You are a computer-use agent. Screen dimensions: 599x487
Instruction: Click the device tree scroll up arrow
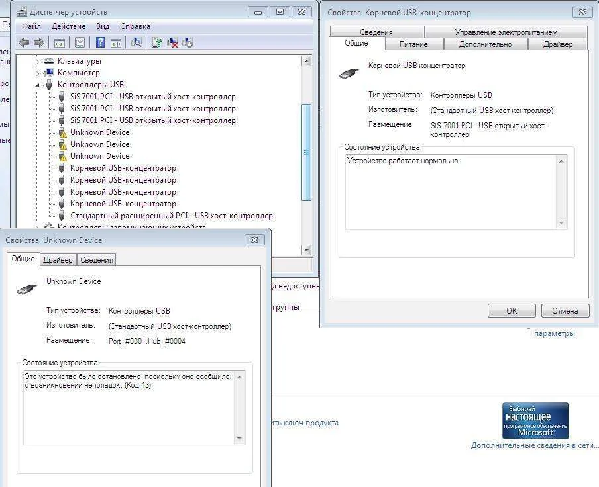point(306,61)
